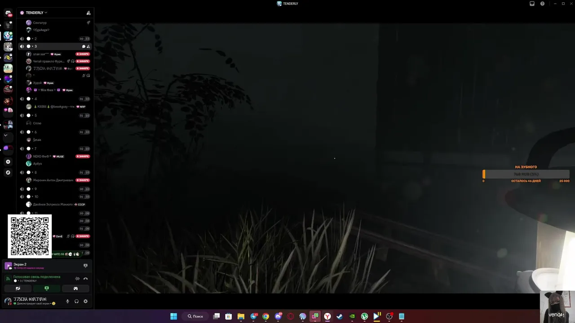This screenshot has height=323, width=575.
Task: Watch Читай правило Фури stream В ЭФИРЕ badge
Action: pos(83,61)
